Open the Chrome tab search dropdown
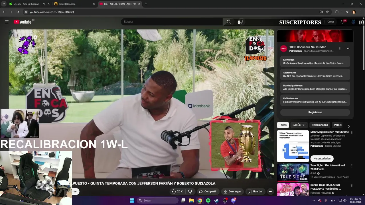This screenshot has height=205, width=365. point(4,4)
